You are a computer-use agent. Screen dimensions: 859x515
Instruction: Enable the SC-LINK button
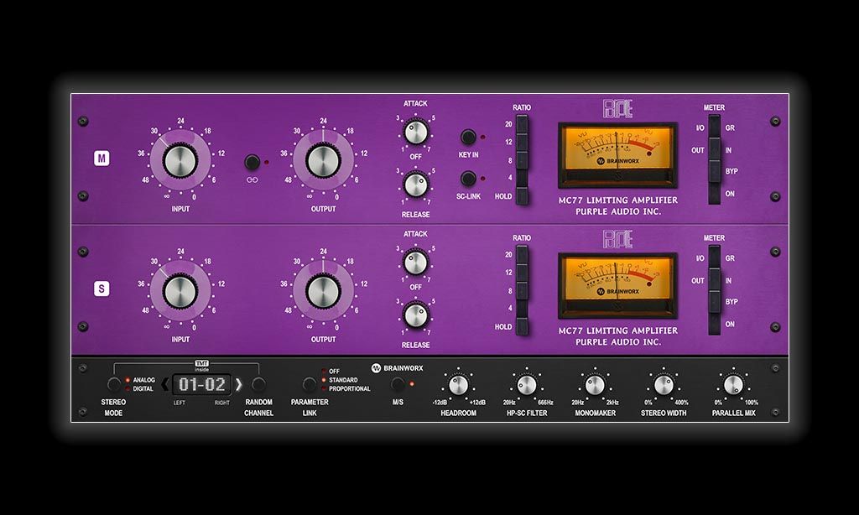click(468, 179)
